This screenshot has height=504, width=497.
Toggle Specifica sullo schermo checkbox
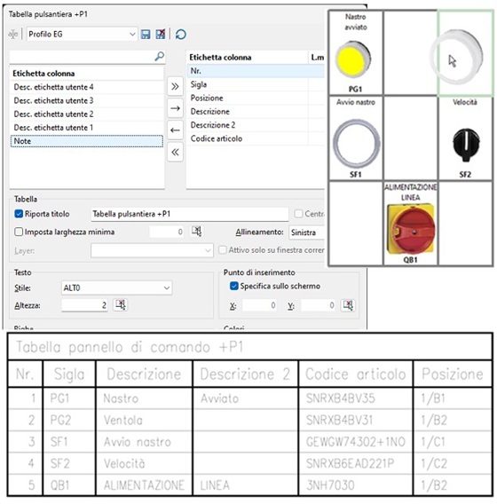tap(234, 286)
